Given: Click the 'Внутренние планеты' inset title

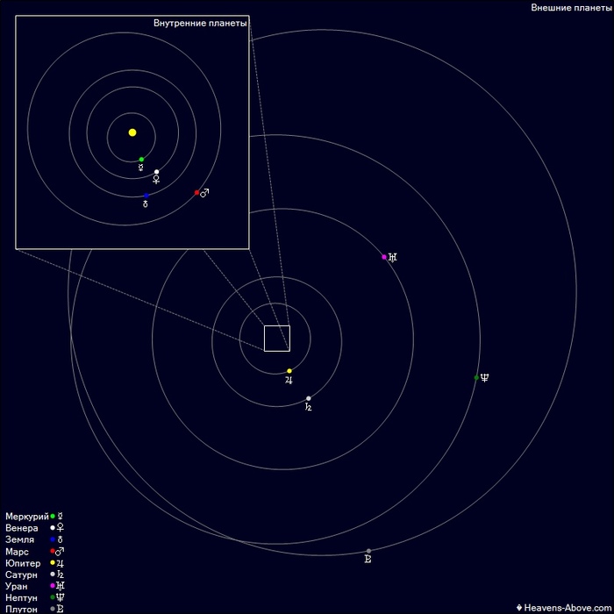Looking at the screenshot, I should point(200,23).
